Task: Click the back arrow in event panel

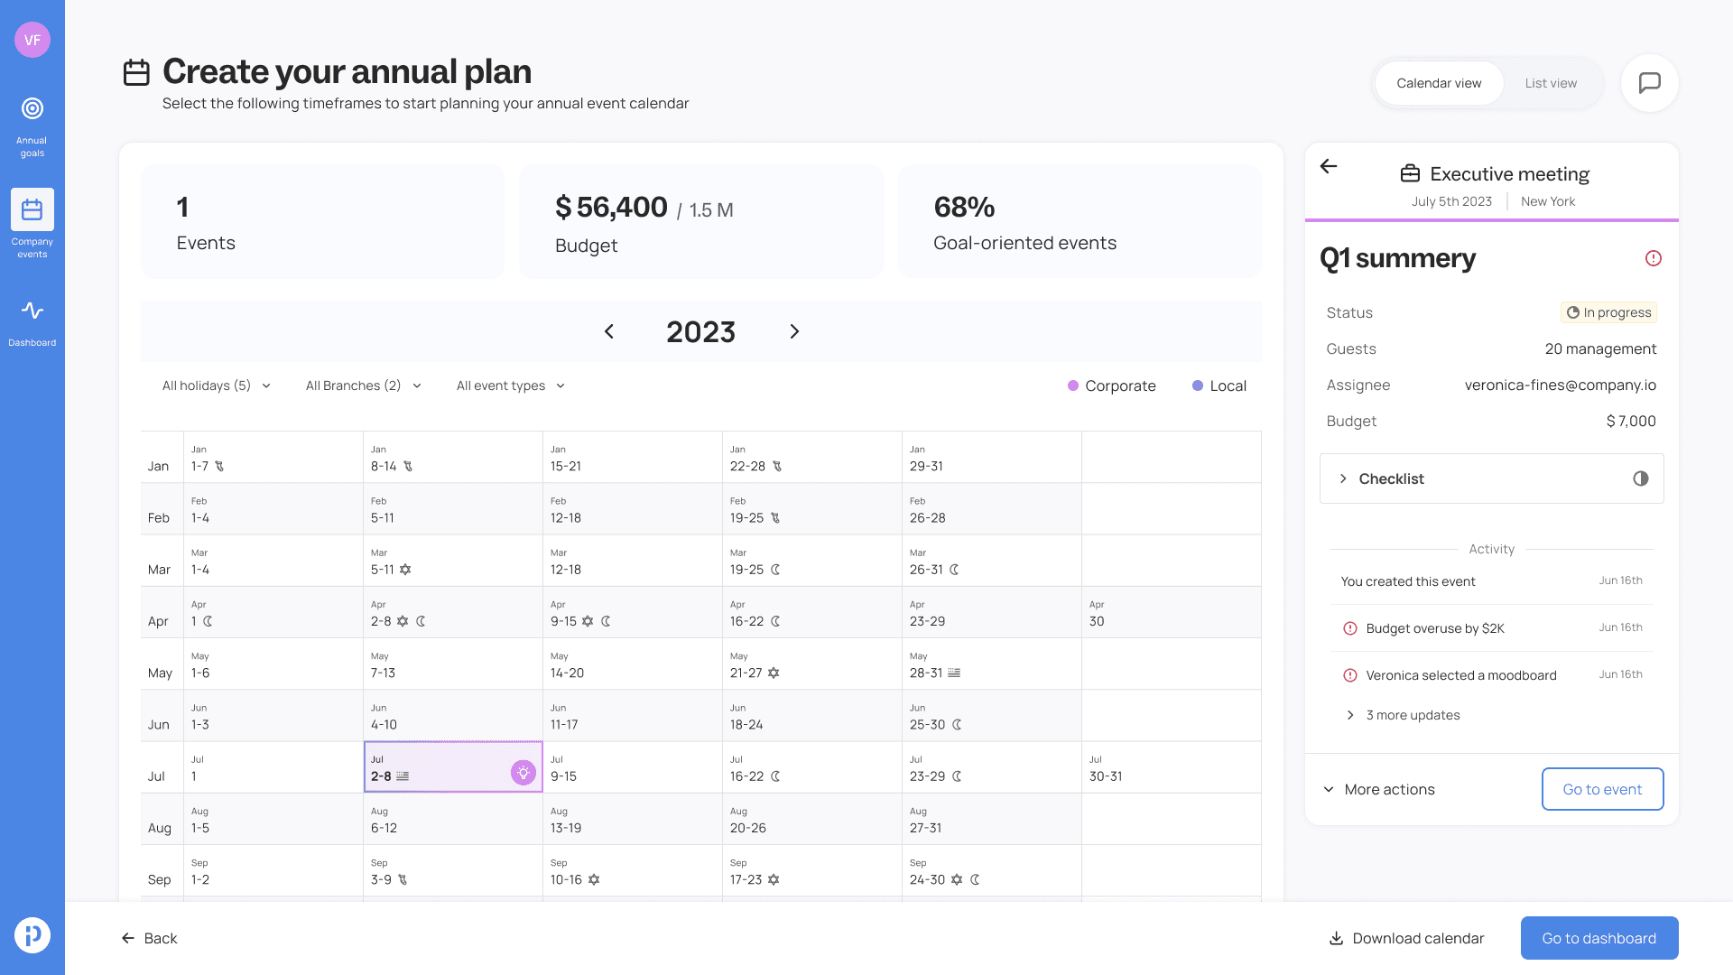Action: coord(1329,166)
